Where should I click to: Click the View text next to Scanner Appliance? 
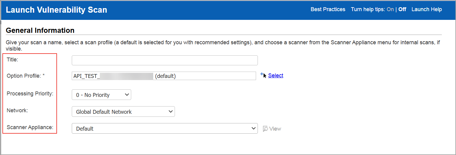pos(275,129)
